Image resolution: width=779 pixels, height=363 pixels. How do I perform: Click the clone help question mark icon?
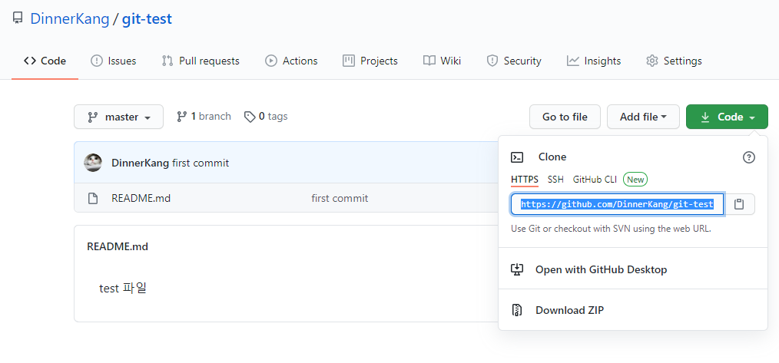pos(749,157)
